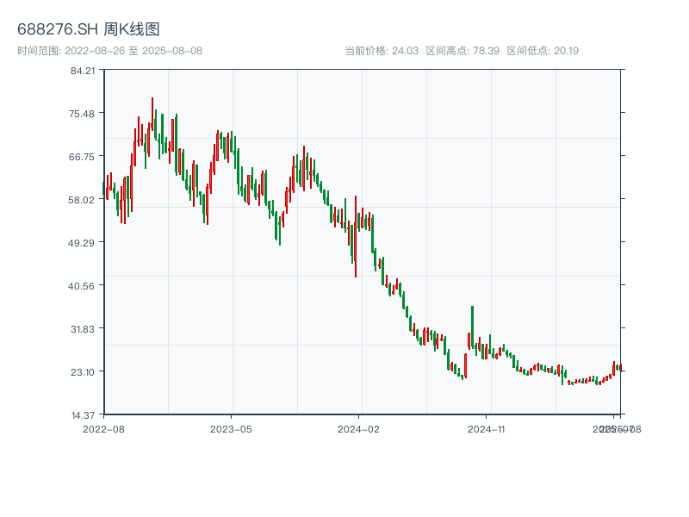This screenshot has width=689, height=517.
Task: Click the 2024-11 date axis label
Action: (x=487, y=428)
